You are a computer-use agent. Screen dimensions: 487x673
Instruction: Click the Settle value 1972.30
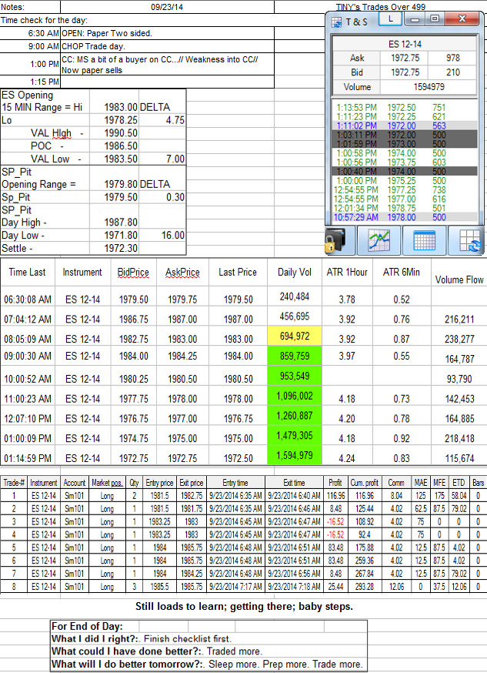click(114, 248)
